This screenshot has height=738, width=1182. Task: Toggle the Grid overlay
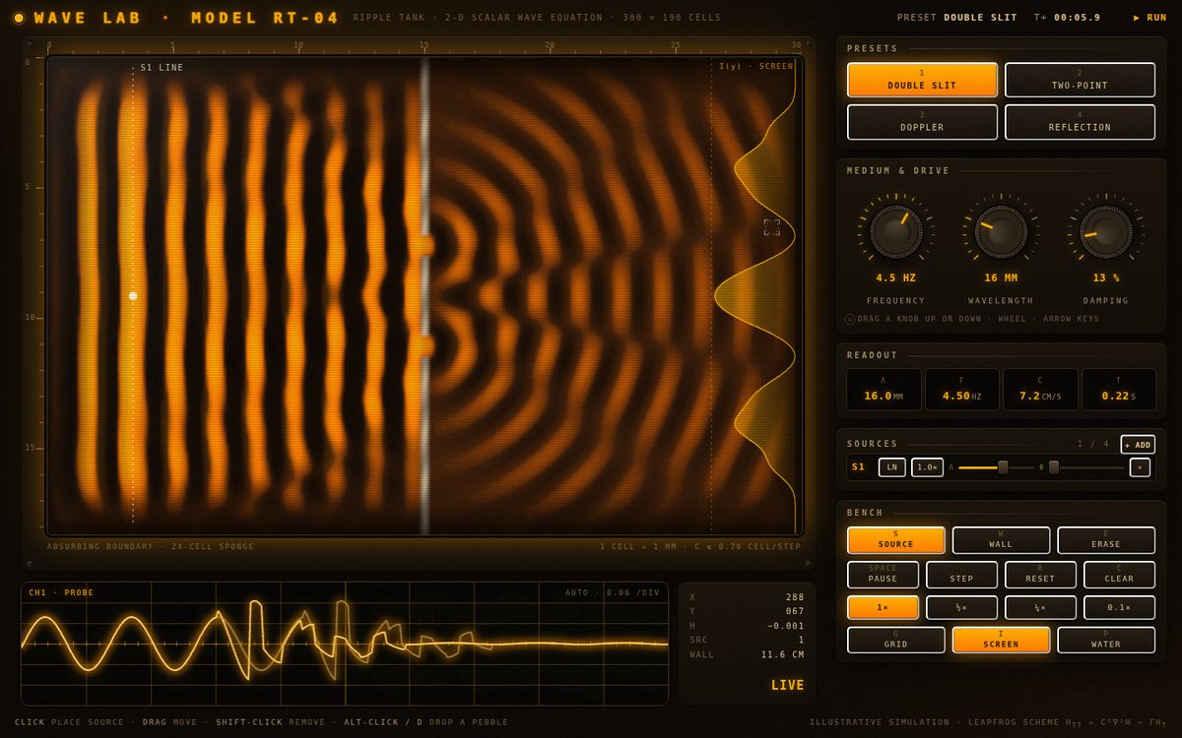click(895, 641)
